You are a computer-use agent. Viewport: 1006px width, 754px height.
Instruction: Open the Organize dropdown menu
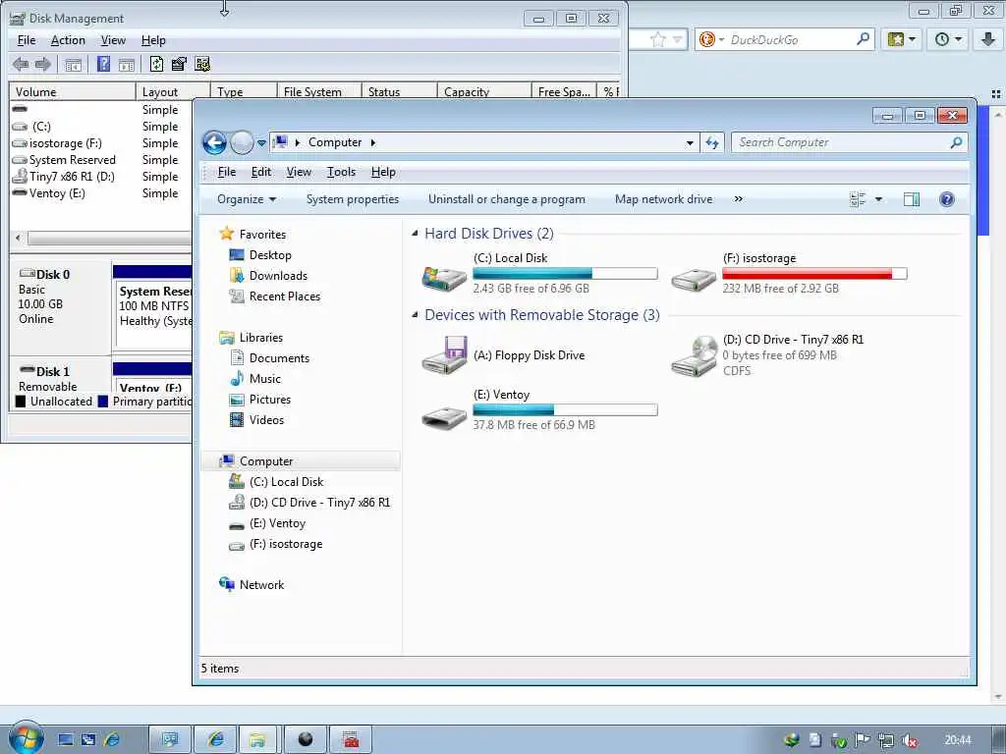[x=247, y=199]
